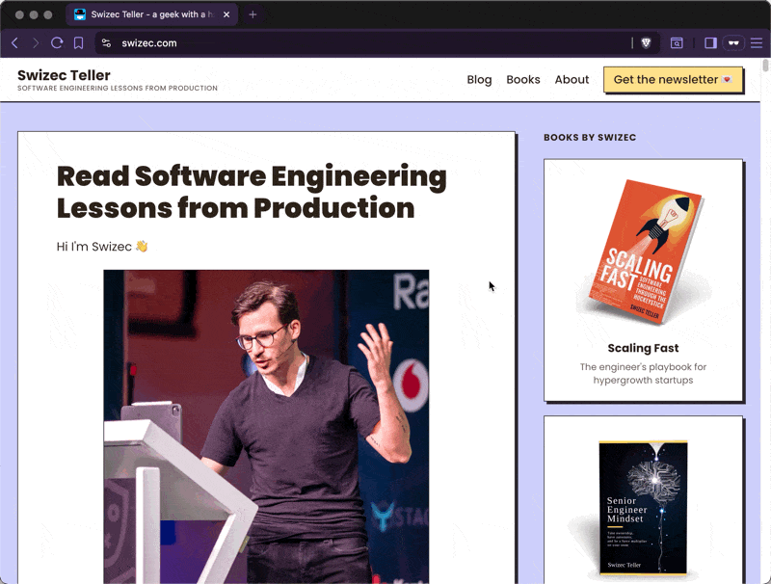Click the page vertical scrollbar

765,321
